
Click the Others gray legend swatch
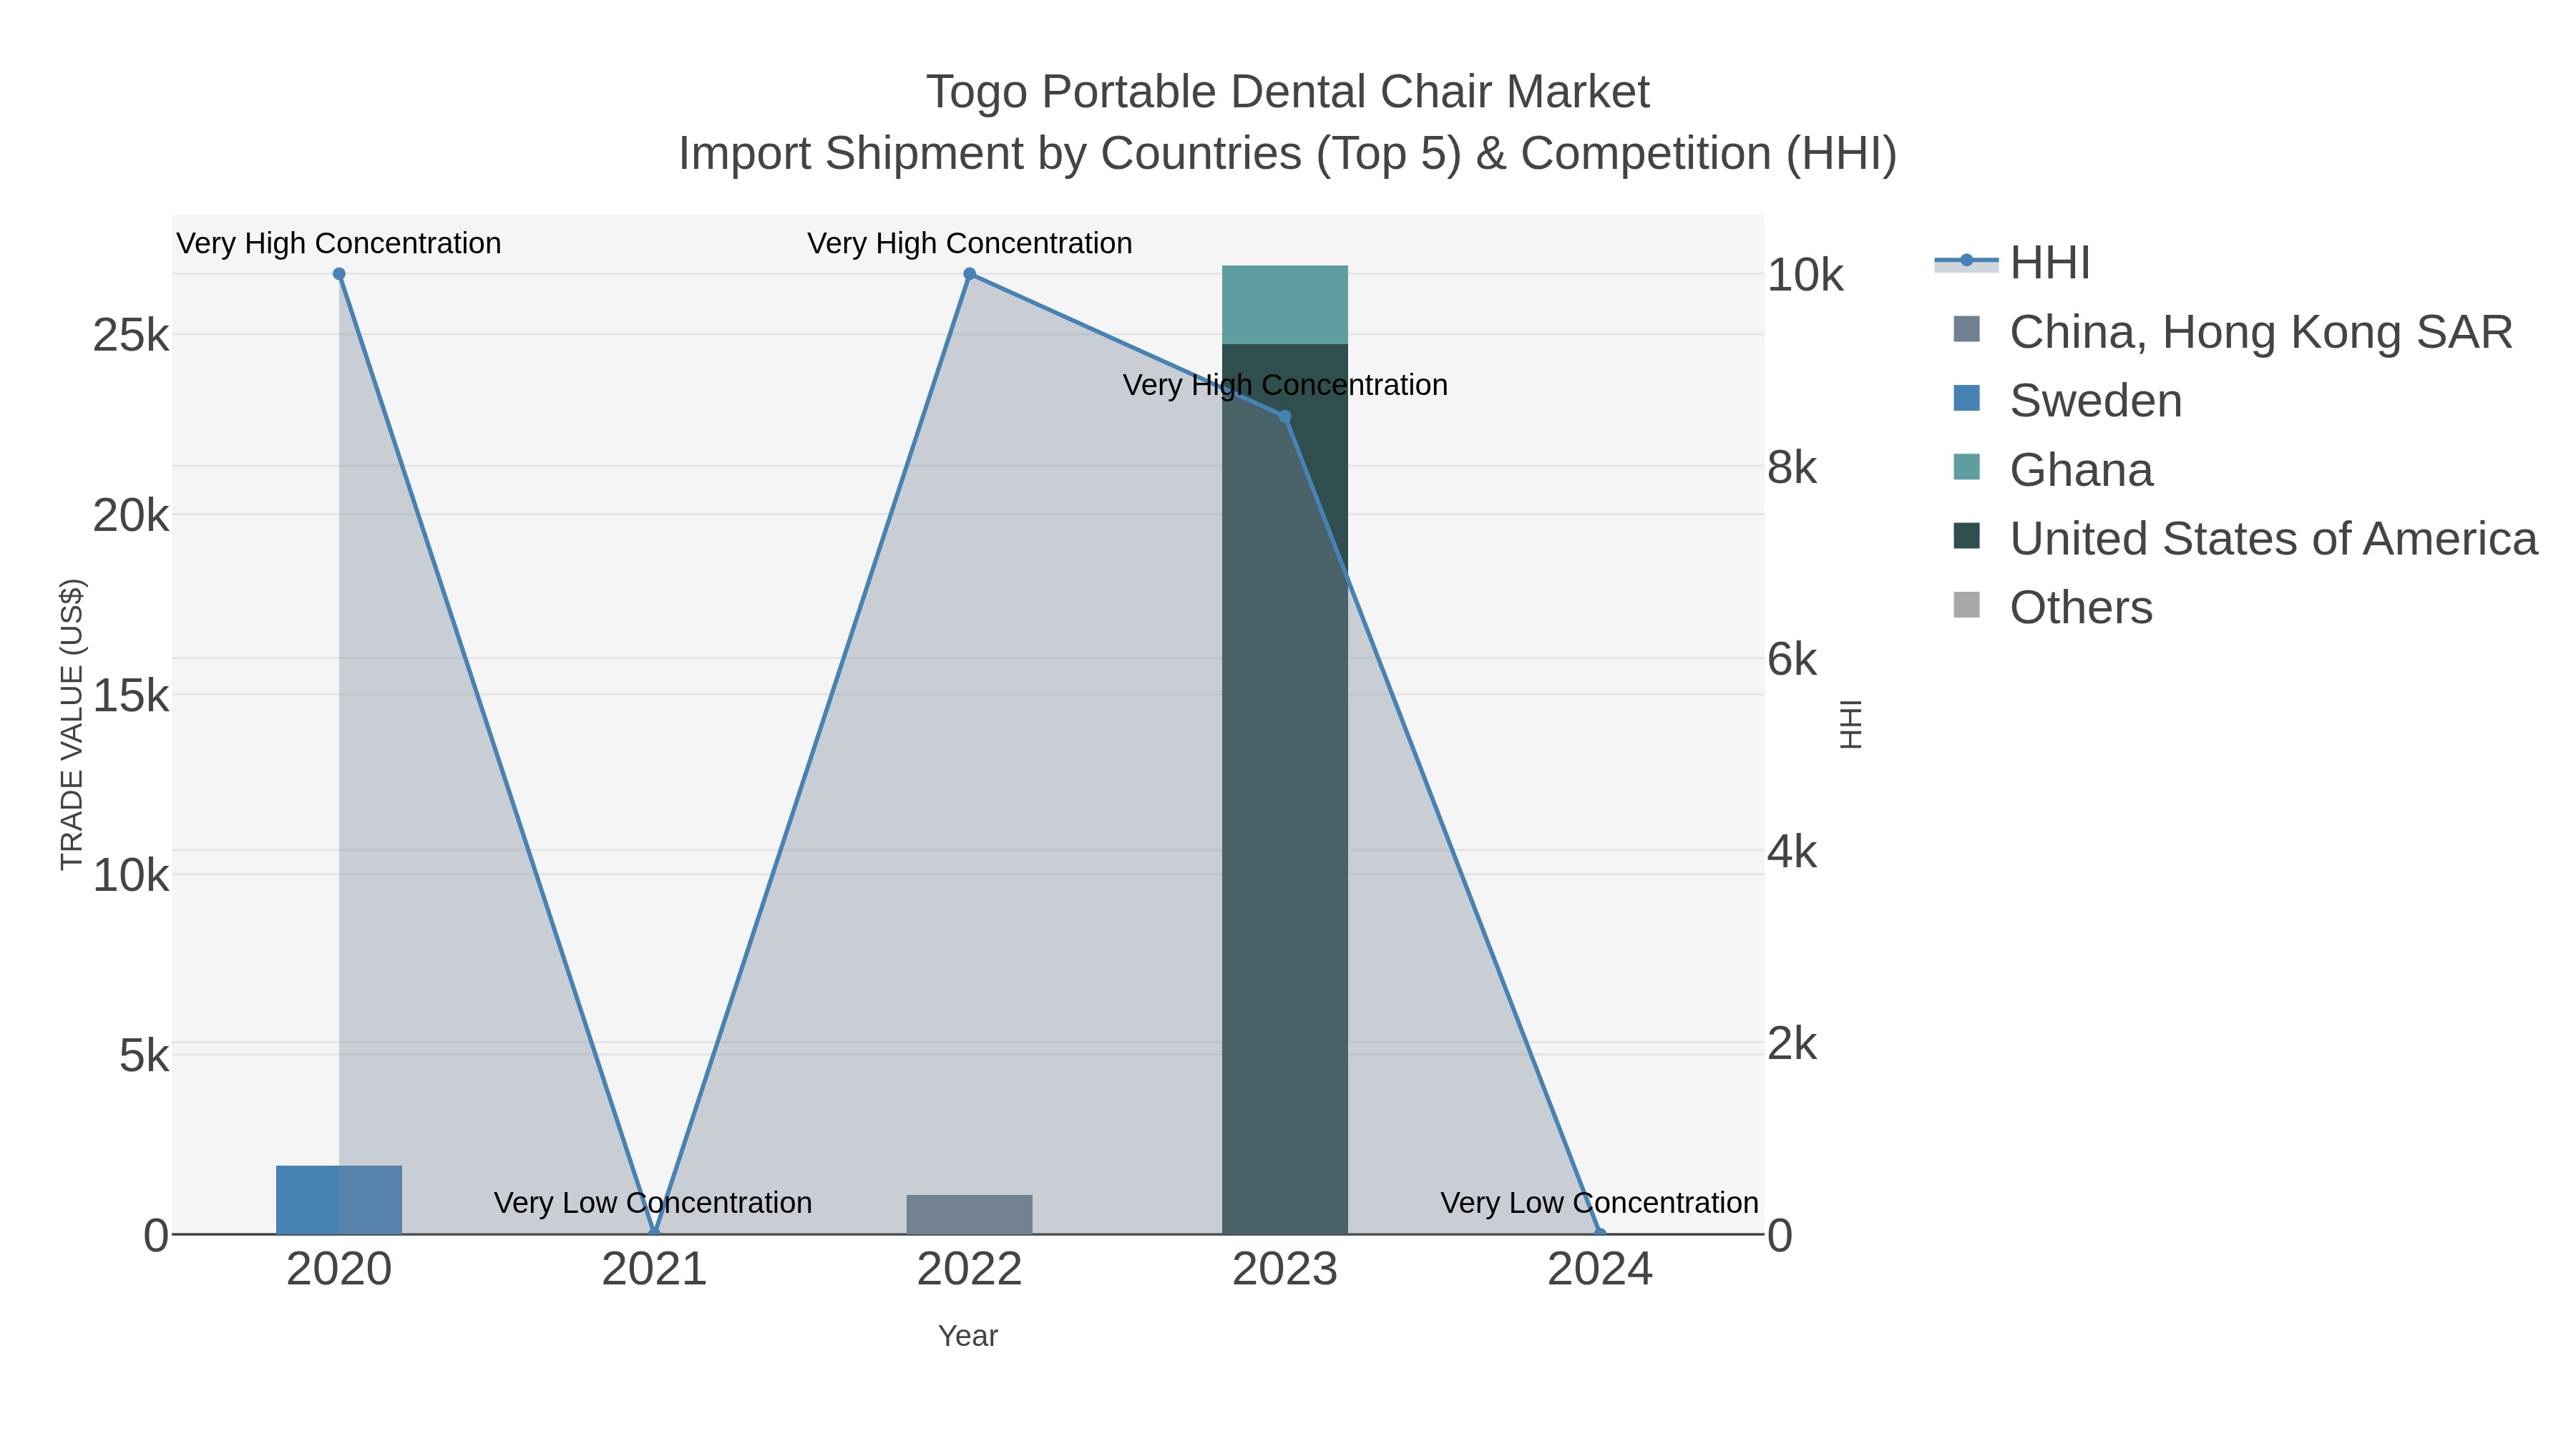coord(1966,605)
